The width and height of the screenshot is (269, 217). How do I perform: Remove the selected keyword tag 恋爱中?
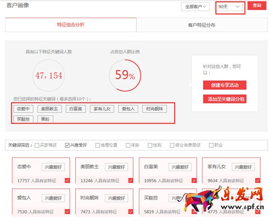23,109
